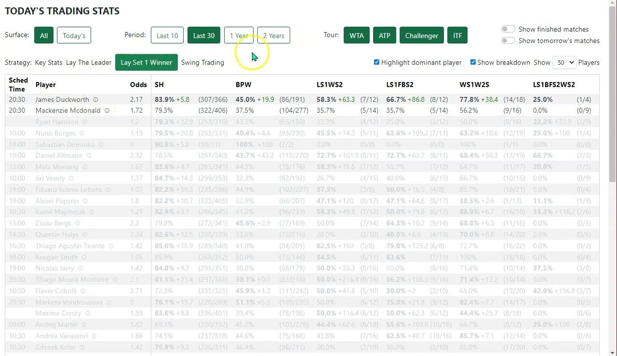Screen dimensions: 617x356
Task: Toggle WTA tour filter
Action: point(357,35)
